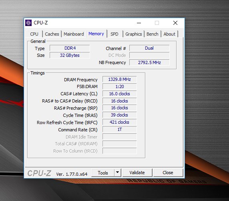This screenshot has width=229, height=201.
Task: Select DRAM Frequency value 1329.8 MHz
Action: coord(119,79)
